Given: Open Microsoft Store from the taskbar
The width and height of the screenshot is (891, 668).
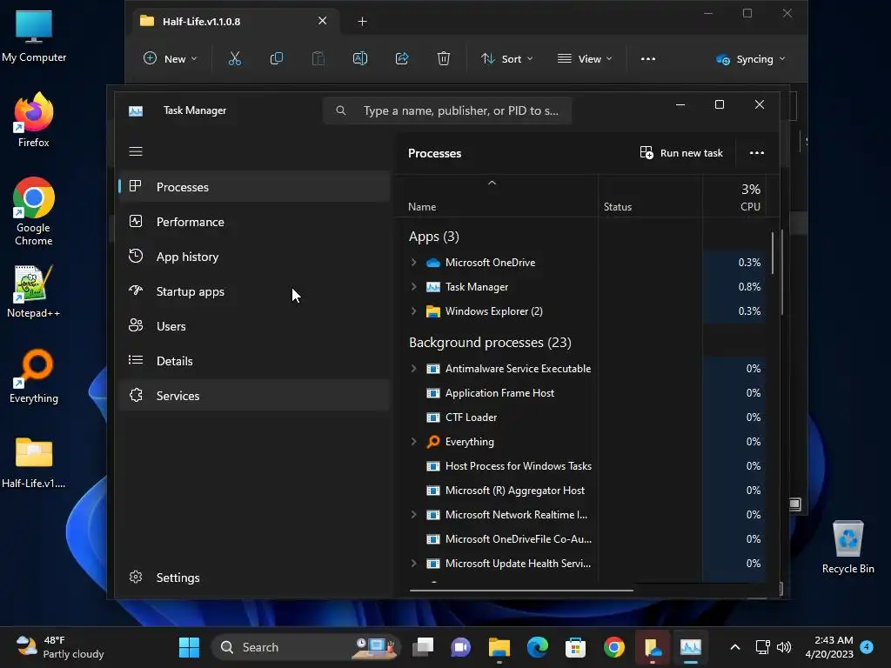Looking at the screenshot, I should coord(575,647).
